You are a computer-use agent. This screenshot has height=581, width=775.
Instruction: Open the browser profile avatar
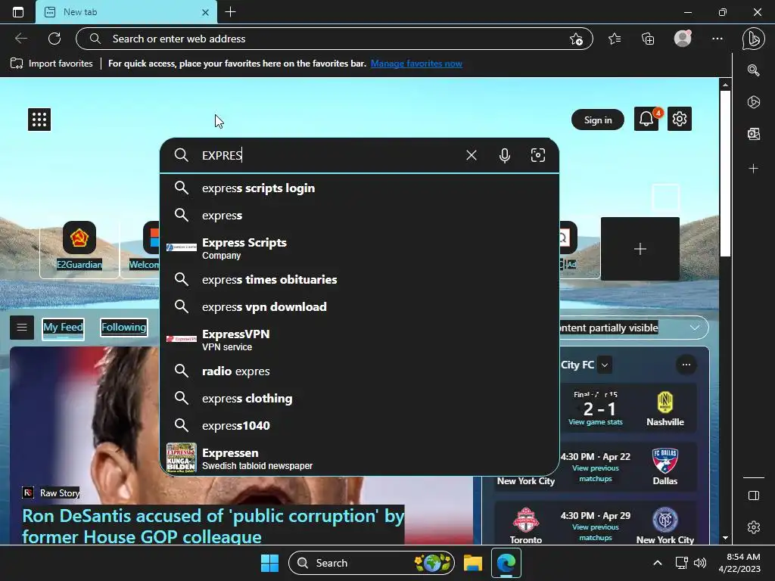[x=683, y=39]
